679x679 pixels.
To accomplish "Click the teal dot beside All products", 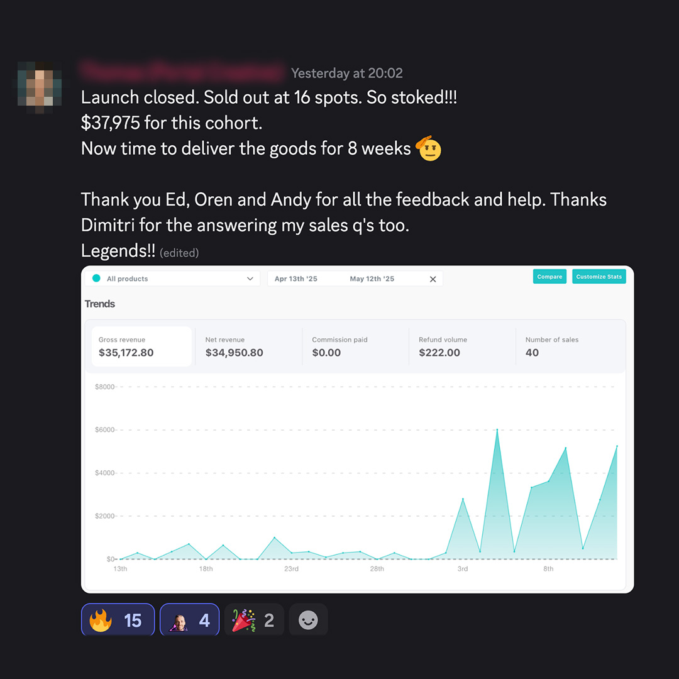I will (x=97, y=279).
